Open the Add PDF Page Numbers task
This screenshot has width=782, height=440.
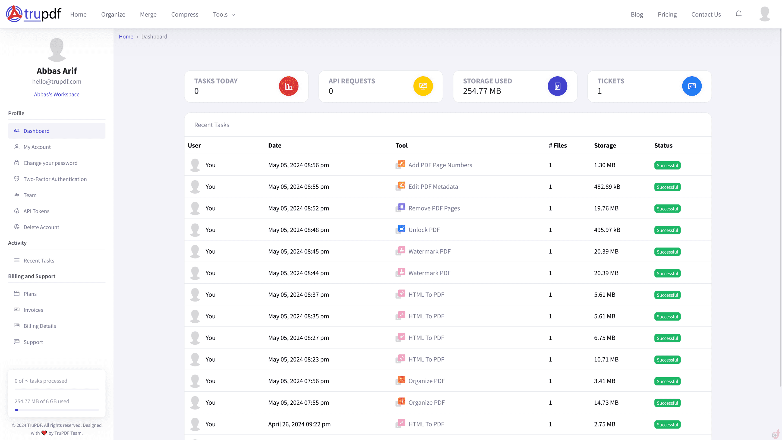[x=440, y=165]
